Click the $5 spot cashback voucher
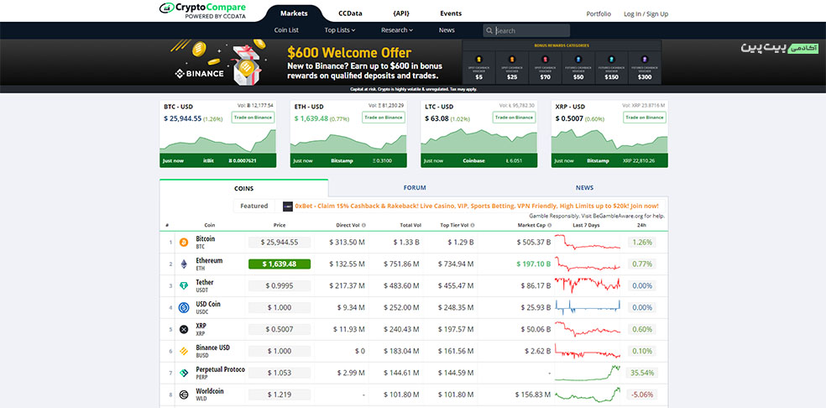The image size is (826, 408). [x=478, y=67]
